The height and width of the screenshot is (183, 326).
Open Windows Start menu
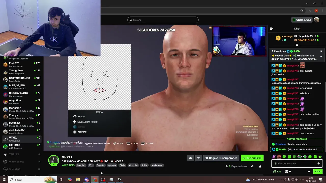pos(4,180)
